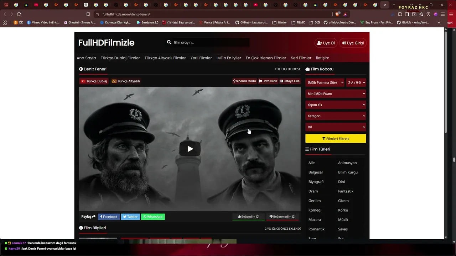Open the Vimeo Video indirici bookmark
Viewport: 456px width, 256px height.
coord(43,22)
